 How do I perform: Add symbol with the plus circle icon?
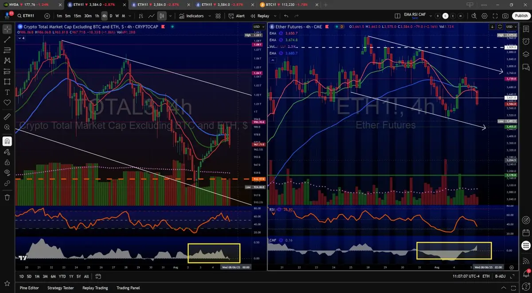47,16
